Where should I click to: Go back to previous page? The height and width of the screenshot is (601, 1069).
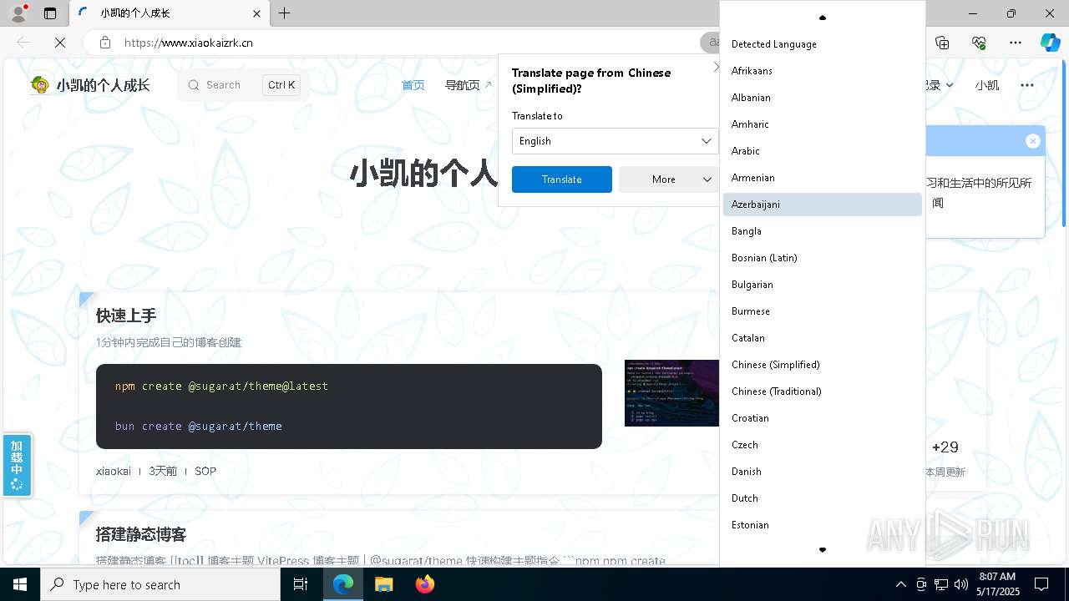pyautogui.click(x=23, y=43)
